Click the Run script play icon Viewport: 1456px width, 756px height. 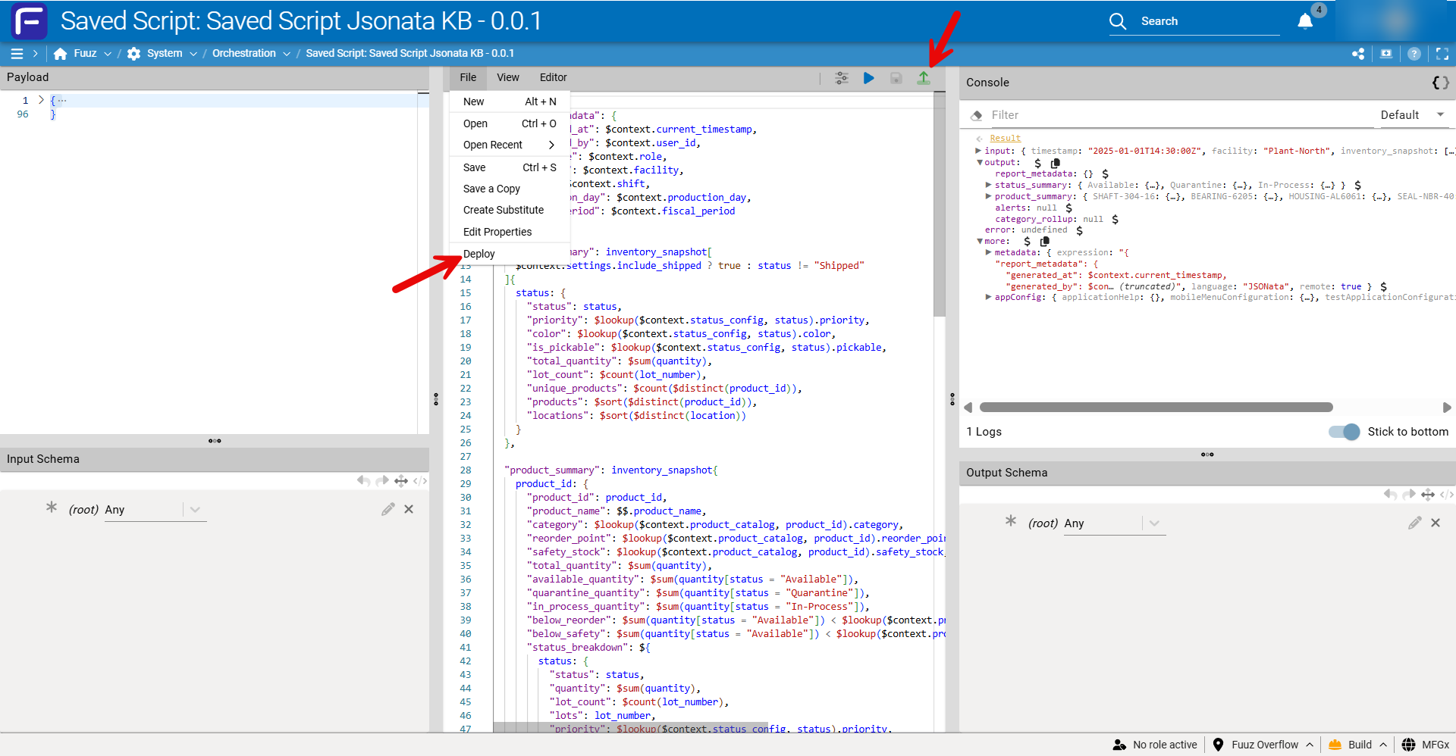click(869, 78)
